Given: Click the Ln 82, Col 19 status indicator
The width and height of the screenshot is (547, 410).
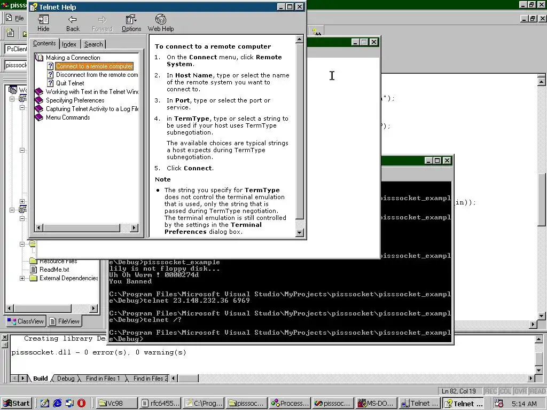Looking at the screenshot, I should (x=459, y=391).
